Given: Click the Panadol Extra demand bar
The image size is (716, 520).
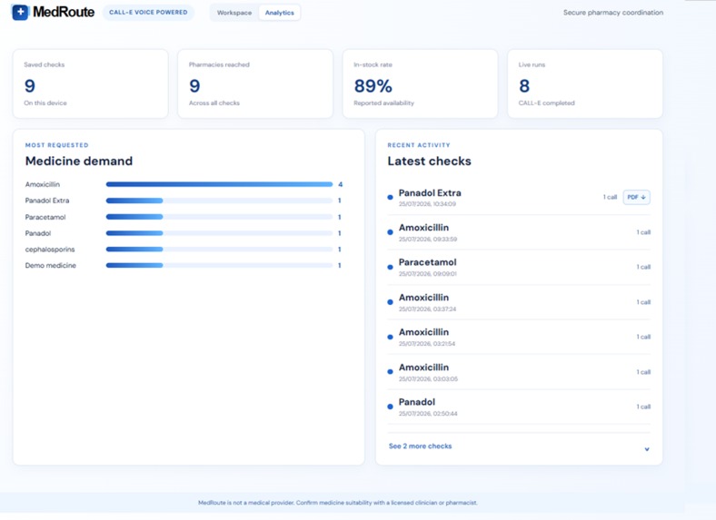Looking at the screenshot, I should click(219, 201).
